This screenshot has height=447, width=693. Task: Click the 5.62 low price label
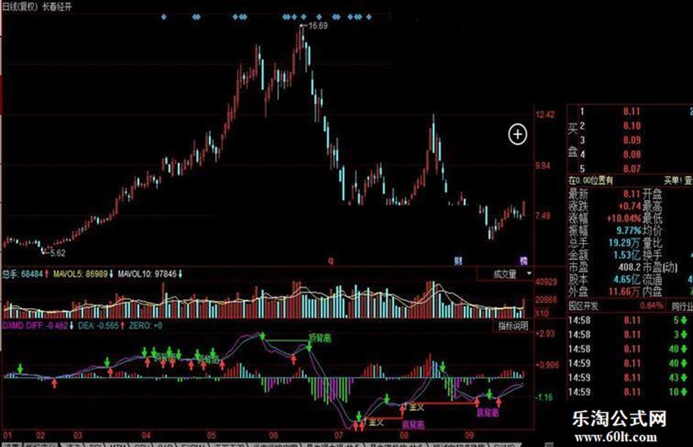57,253
